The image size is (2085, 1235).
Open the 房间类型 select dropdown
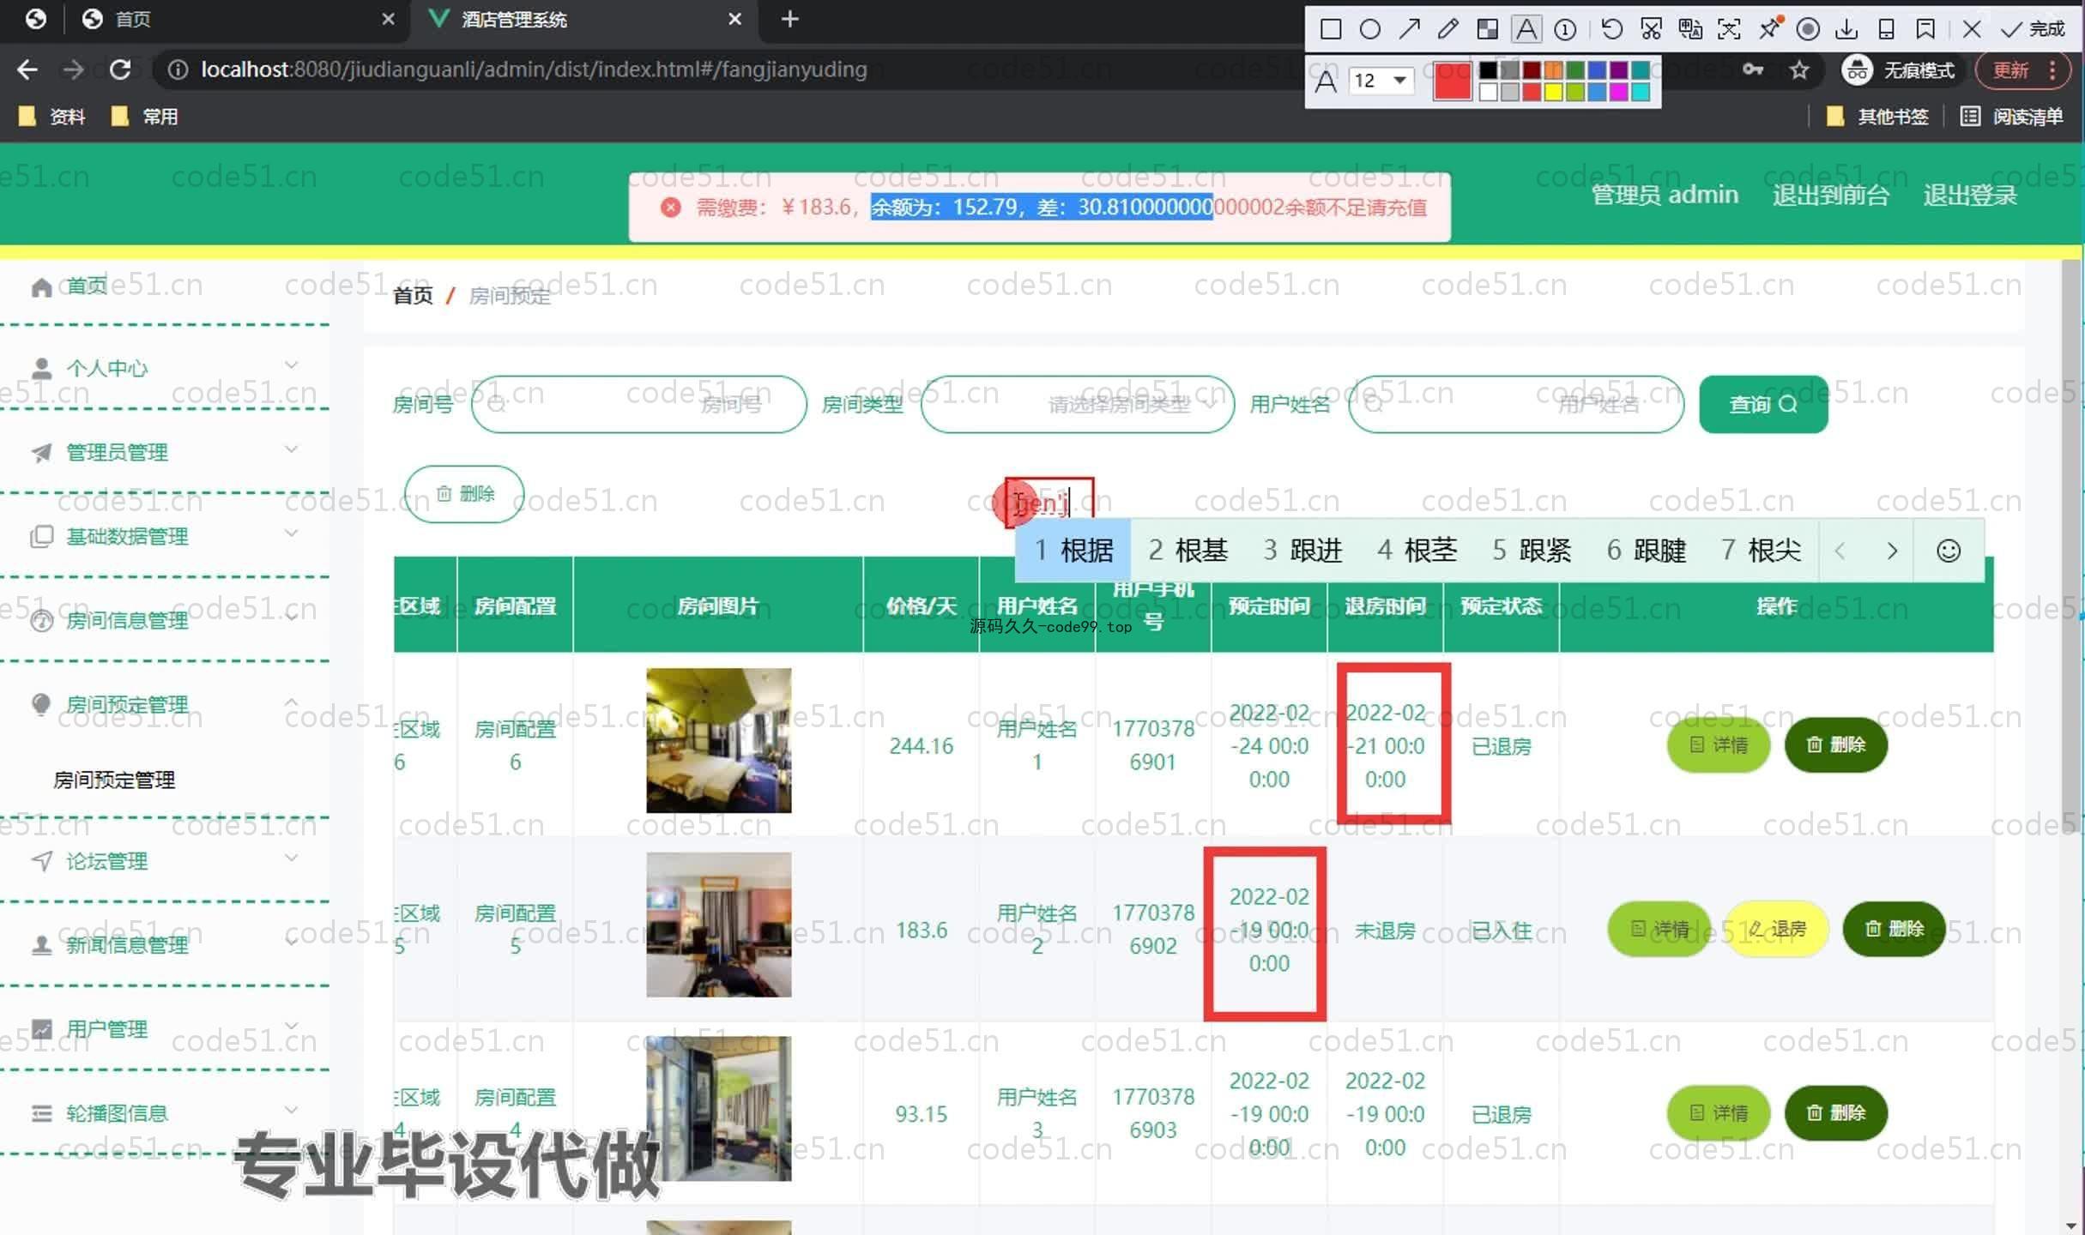click(x=1078, y=404)
